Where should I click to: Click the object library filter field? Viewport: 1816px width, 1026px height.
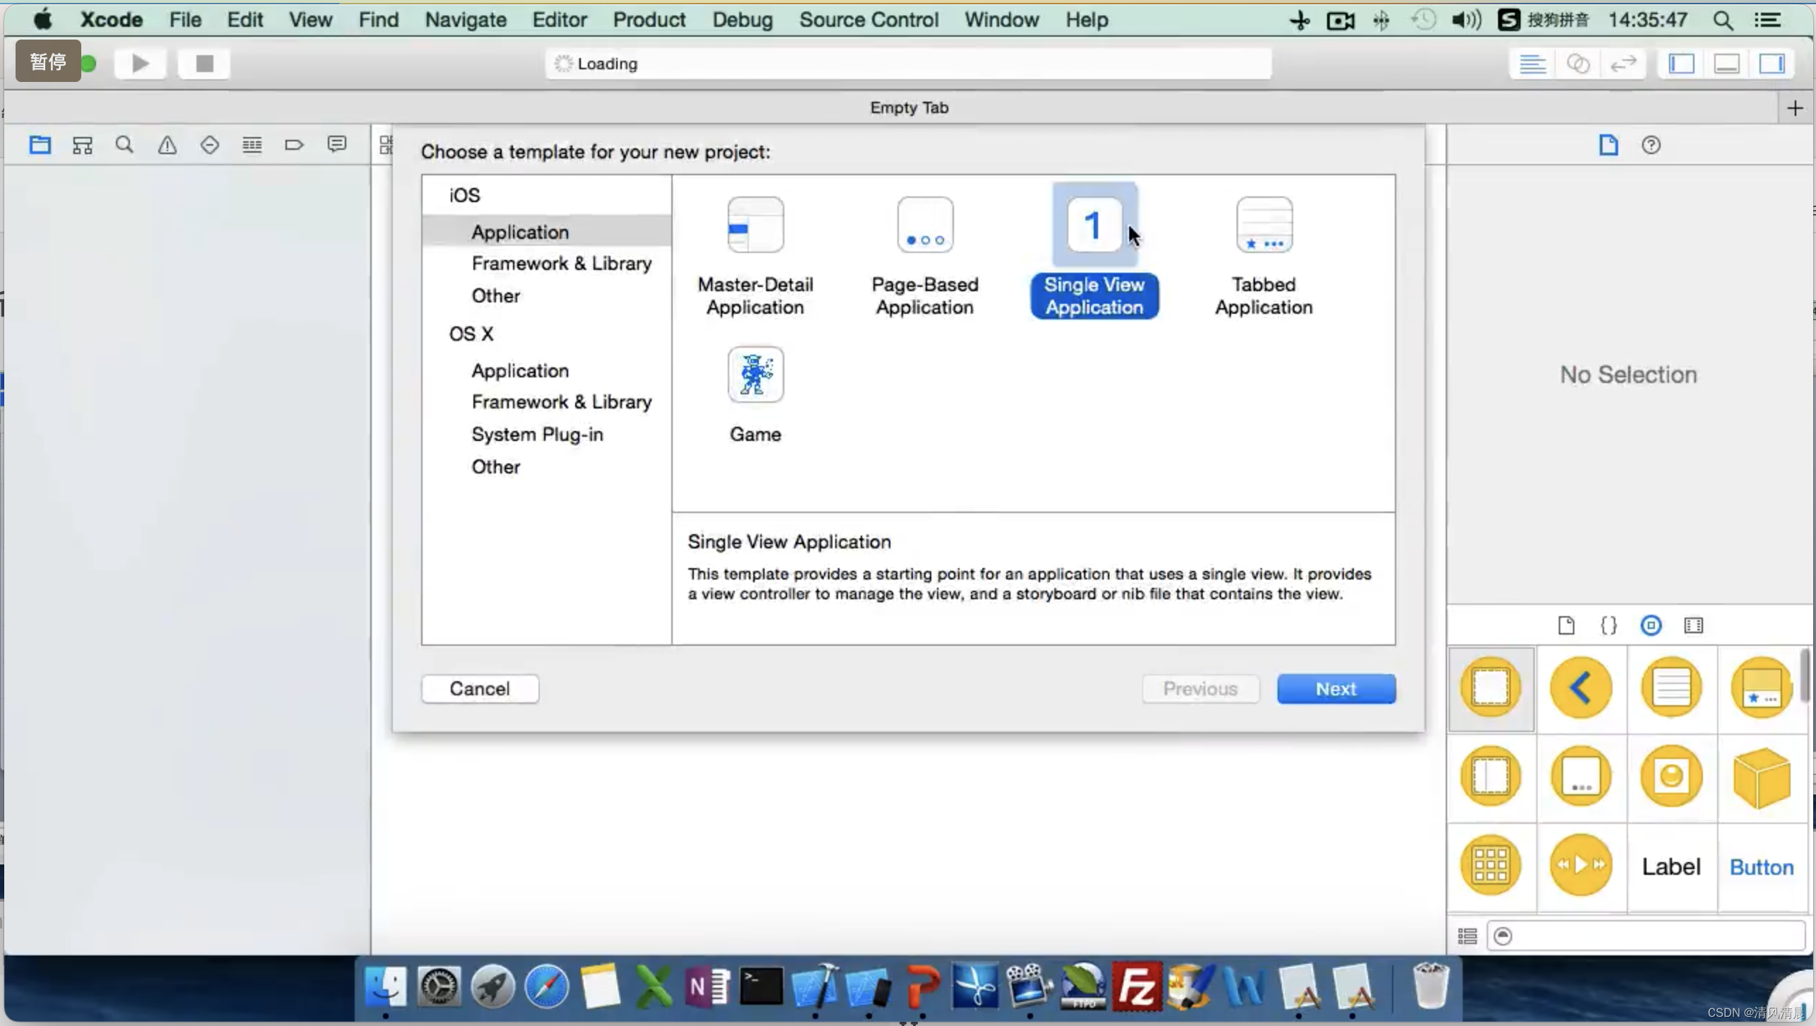pos(1646,936)
